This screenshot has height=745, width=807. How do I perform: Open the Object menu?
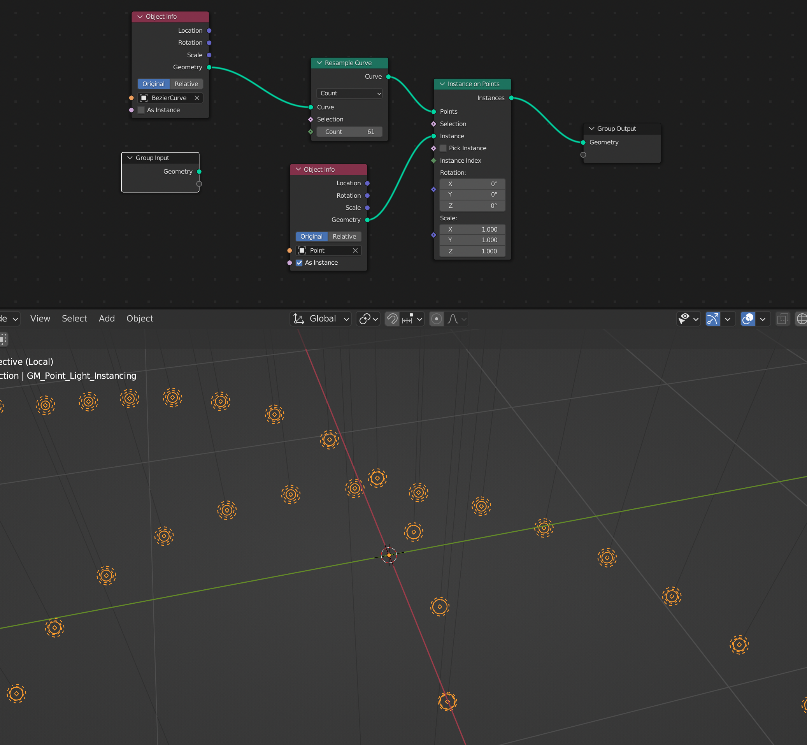pyautogui.click(x=140, y=318)
